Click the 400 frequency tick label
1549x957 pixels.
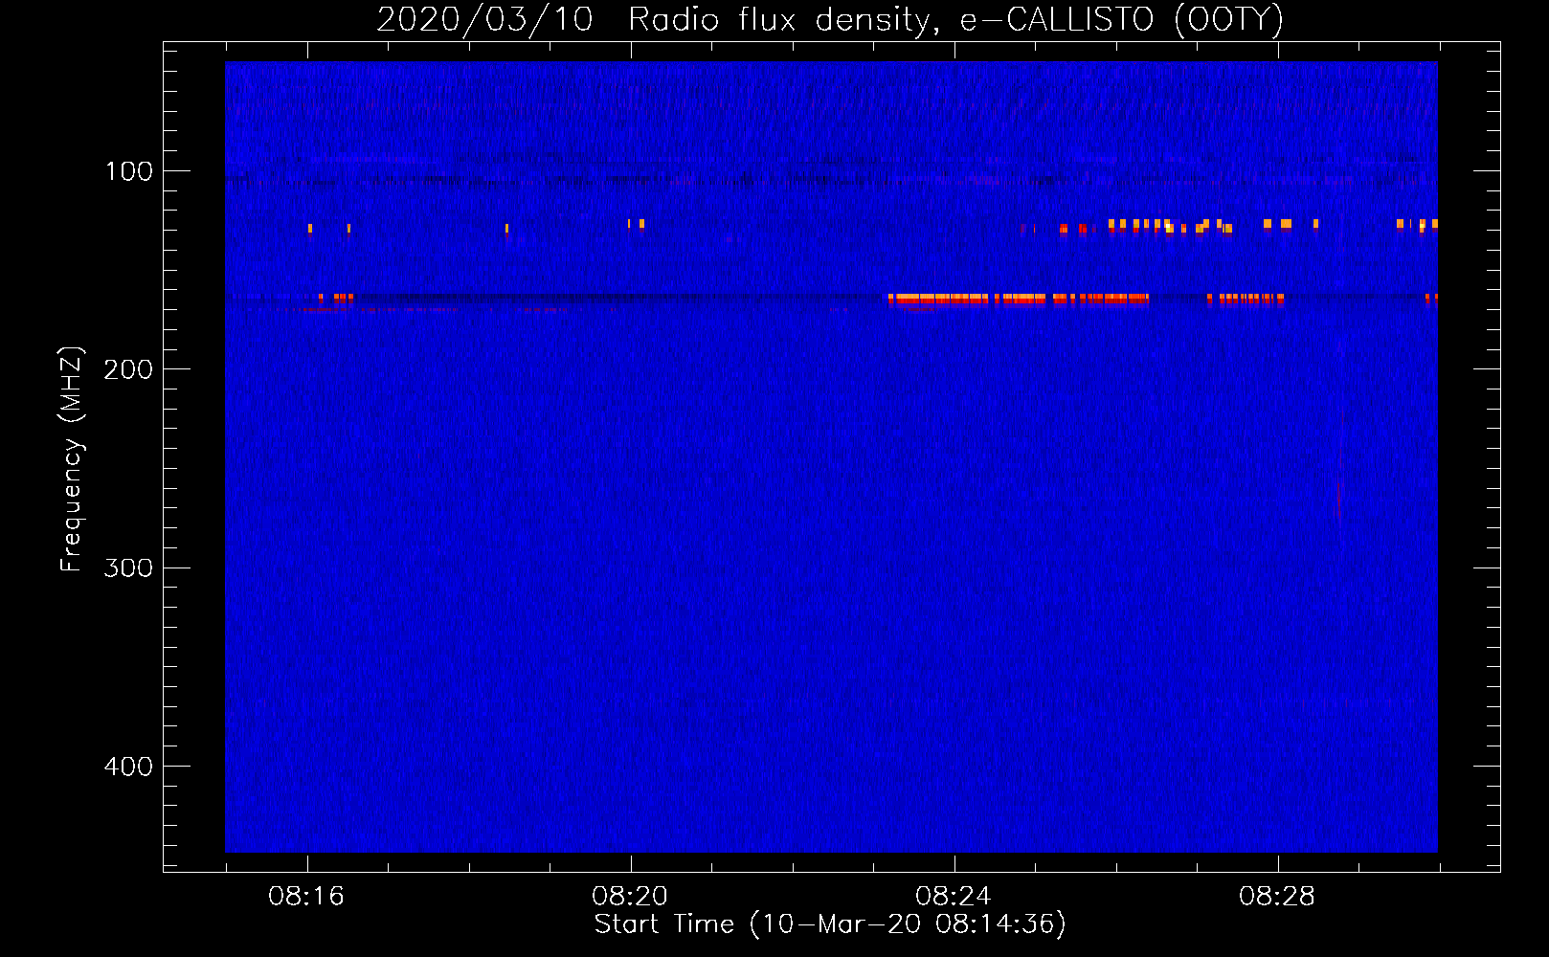[128, 767]
